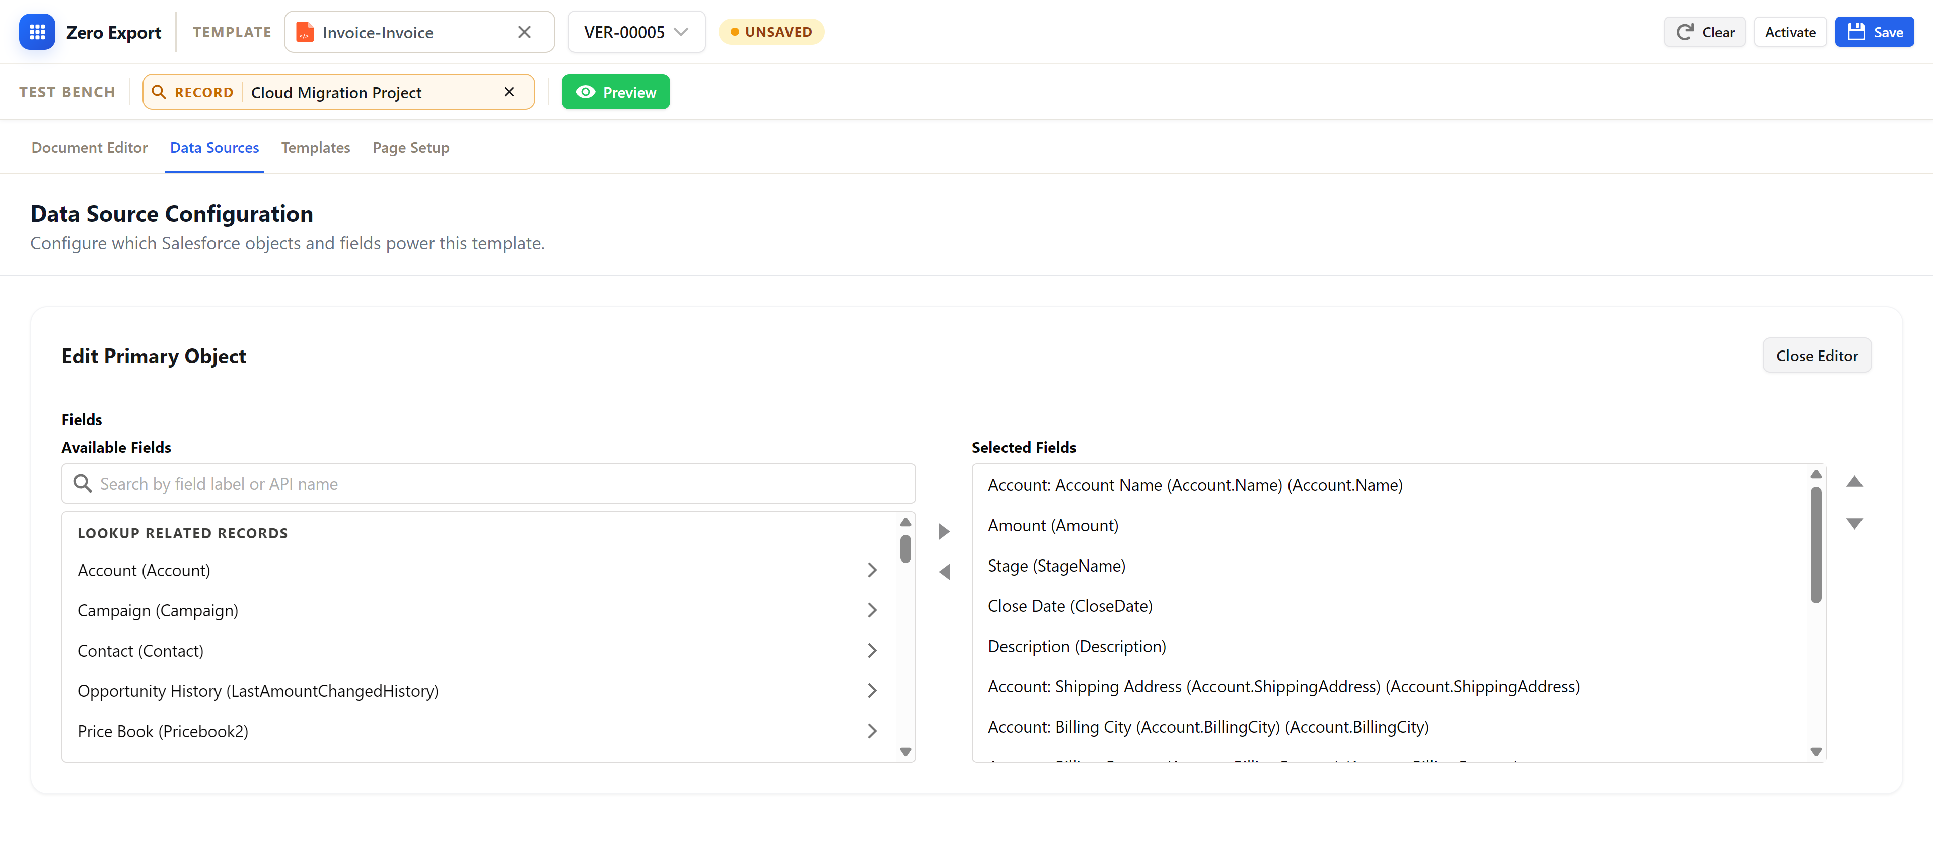This screenshot has height=842, width=1933.
Task: Move field to Selected with right arrow
Action: click(944, 531)
